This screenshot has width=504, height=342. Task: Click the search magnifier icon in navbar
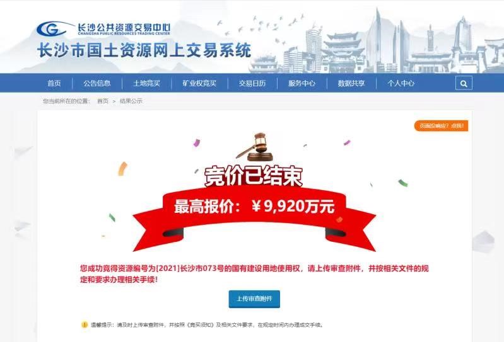(464, 83)
